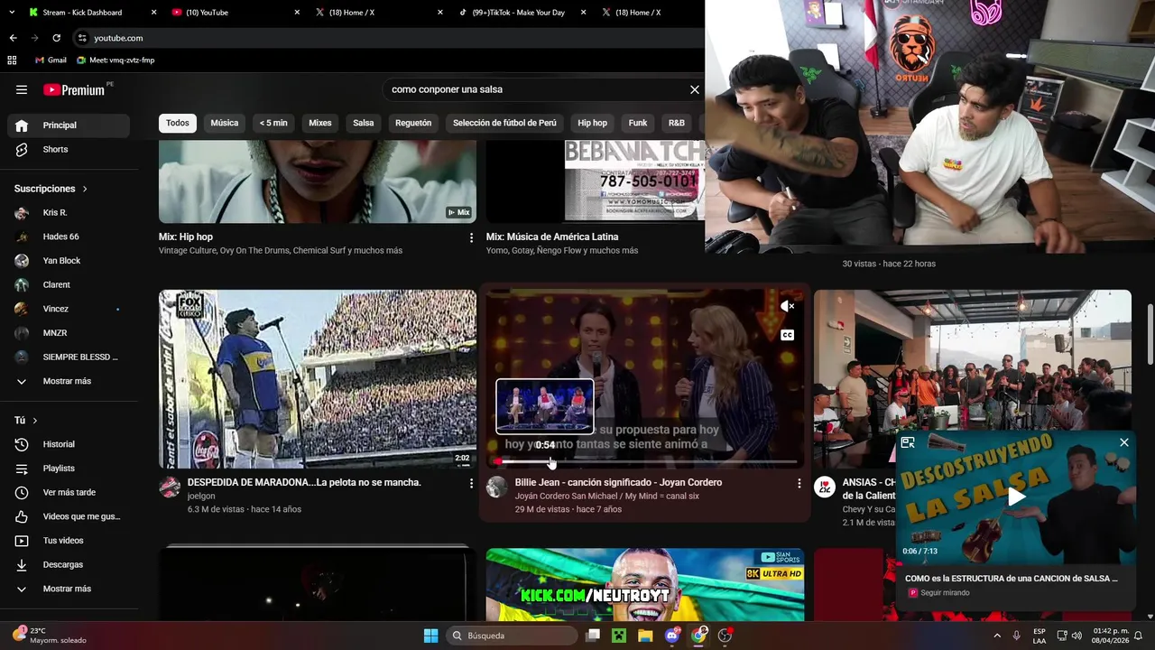This screenshot has width=1155, height=650.
Task: Open Principal home in sidebar
Action: click(x=69, y=125)
